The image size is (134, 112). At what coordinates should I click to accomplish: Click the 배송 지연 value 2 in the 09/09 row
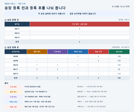[98, 61]
